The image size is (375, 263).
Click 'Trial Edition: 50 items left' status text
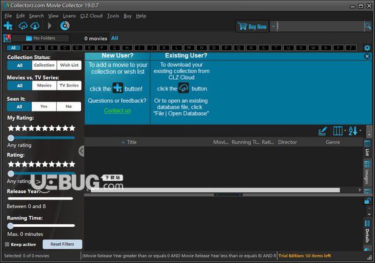(x=305, y=256)
